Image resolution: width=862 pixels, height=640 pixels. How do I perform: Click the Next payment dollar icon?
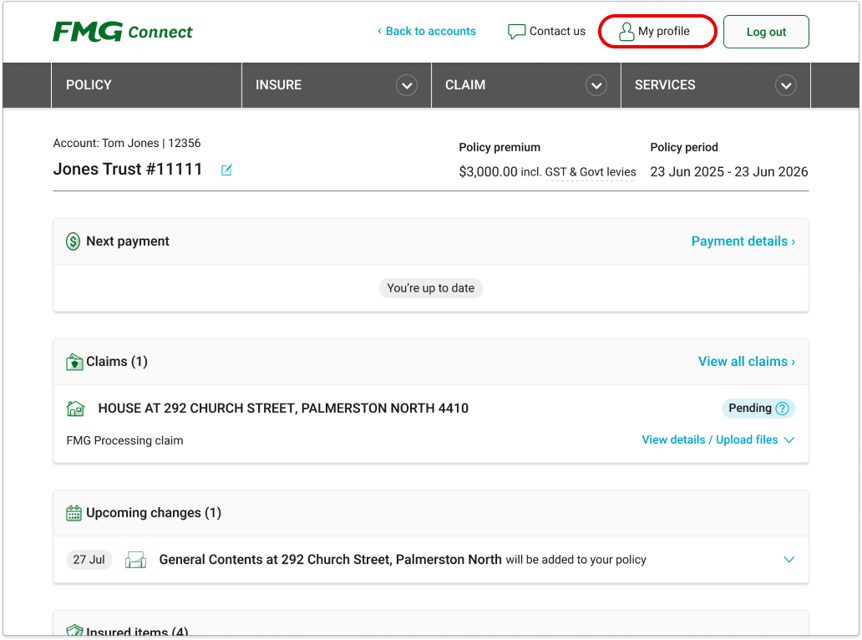pos(74,241)
